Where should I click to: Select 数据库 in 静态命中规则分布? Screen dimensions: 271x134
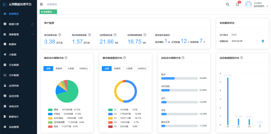[x=59, y=68]
